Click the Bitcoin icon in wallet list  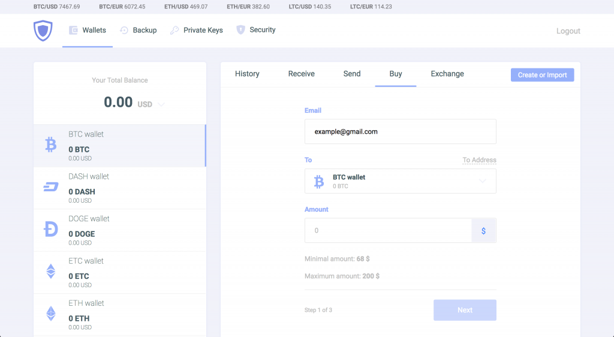click(51, 145)
